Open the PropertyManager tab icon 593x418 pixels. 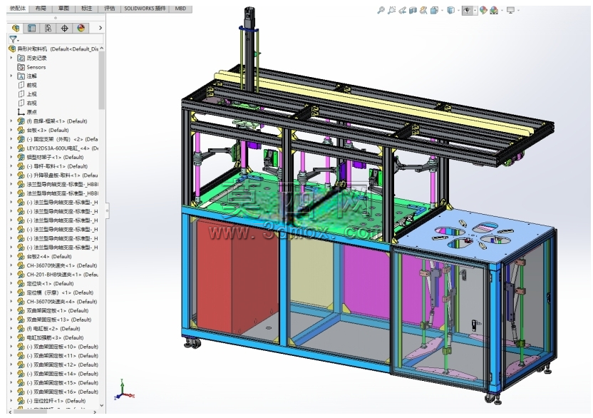coord(32,28)
